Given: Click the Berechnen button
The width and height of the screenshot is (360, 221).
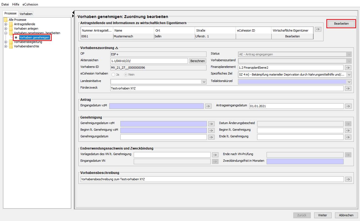Looking at the screenshot, I should [x=197, y=61].
